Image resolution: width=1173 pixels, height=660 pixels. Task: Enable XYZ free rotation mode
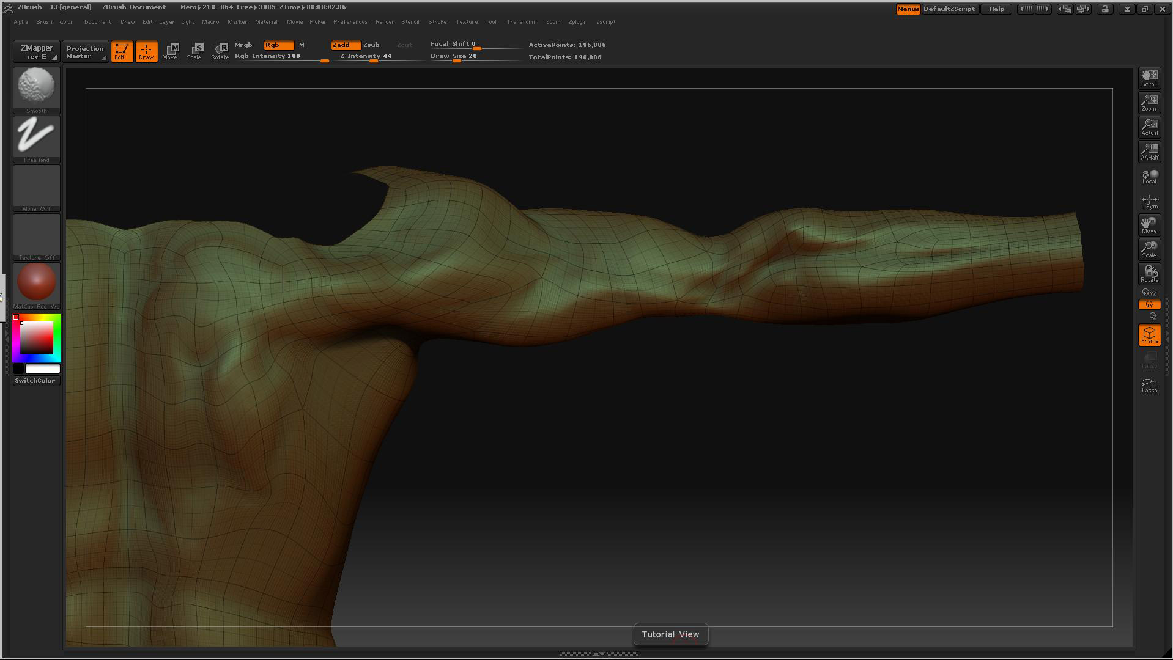(x=1149, y=293)
